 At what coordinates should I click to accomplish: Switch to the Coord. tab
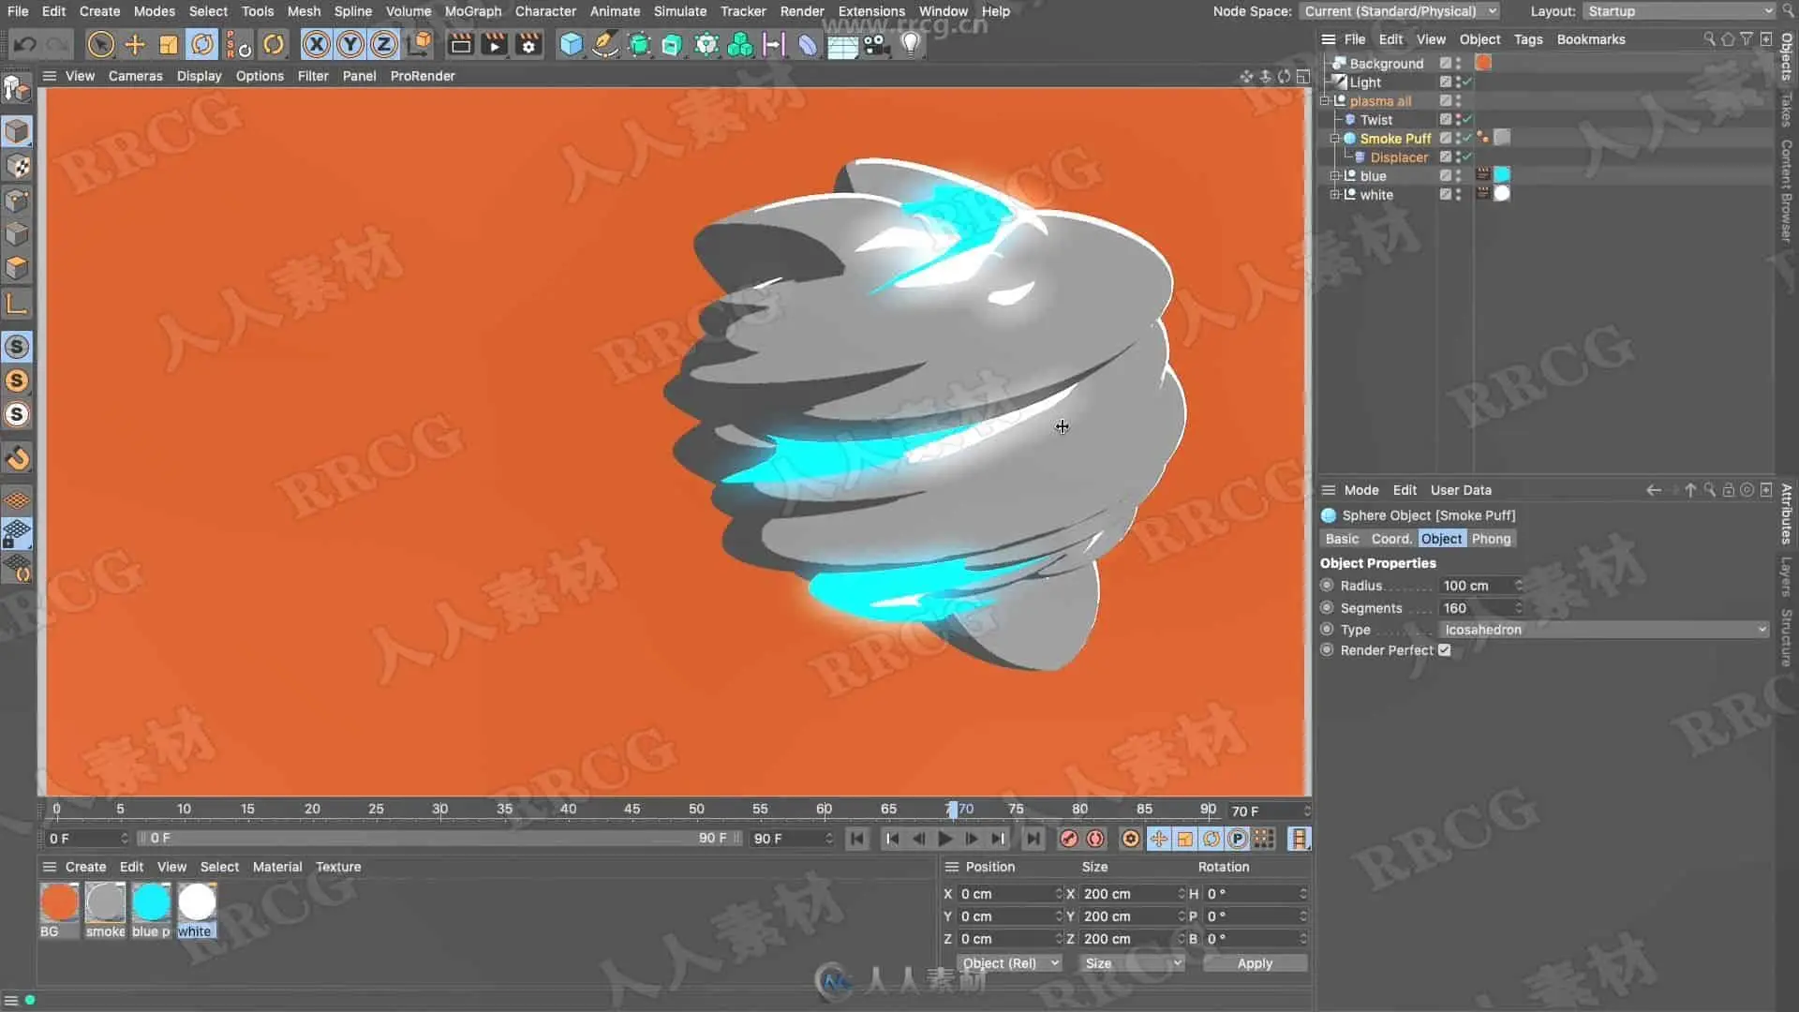point(1390,539)
